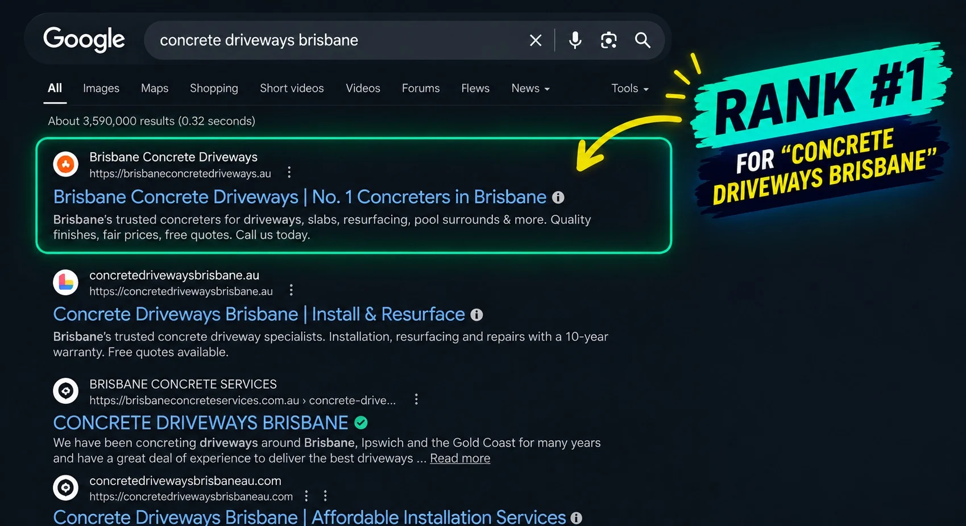The width and height of the screenshot is (966, 526).
Task: Click the https://concretedrivewaysbrisbane.au URL text
Action: pyautogui.click(x=181, y=291)
